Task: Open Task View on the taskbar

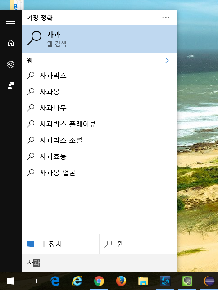Action: [x=32, y=281]
